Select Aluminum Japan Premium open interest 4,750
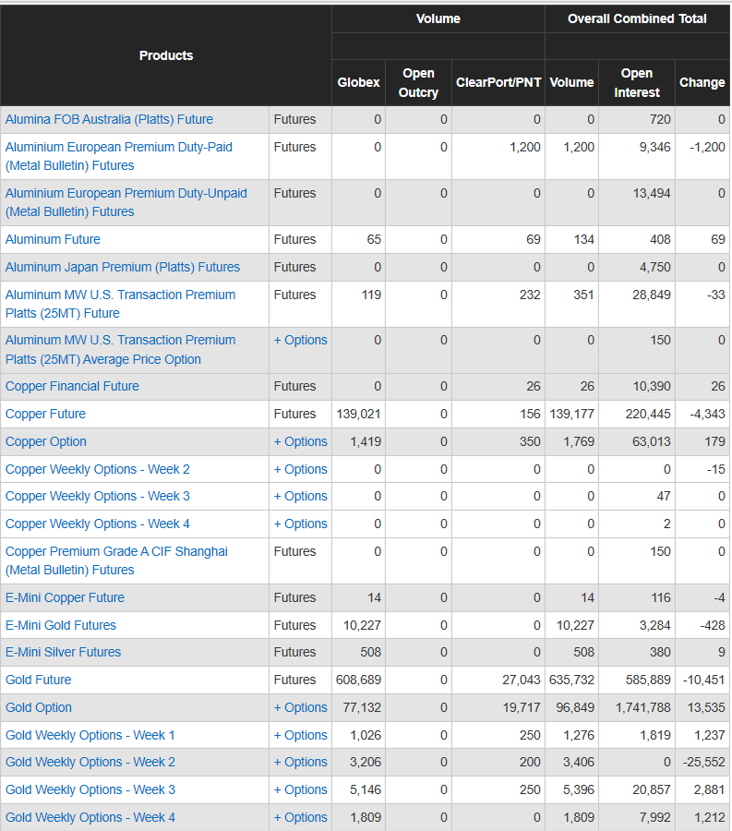 coord(654,267)
